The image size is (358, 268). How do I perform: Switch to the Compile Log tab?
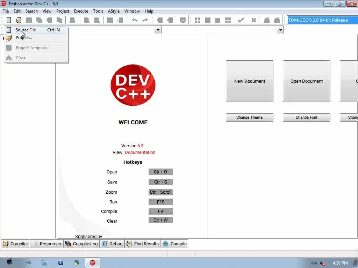click(81, 244)
